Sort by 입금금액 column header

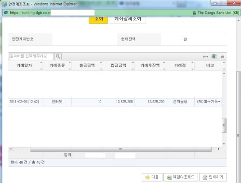(x=119, y=65)
